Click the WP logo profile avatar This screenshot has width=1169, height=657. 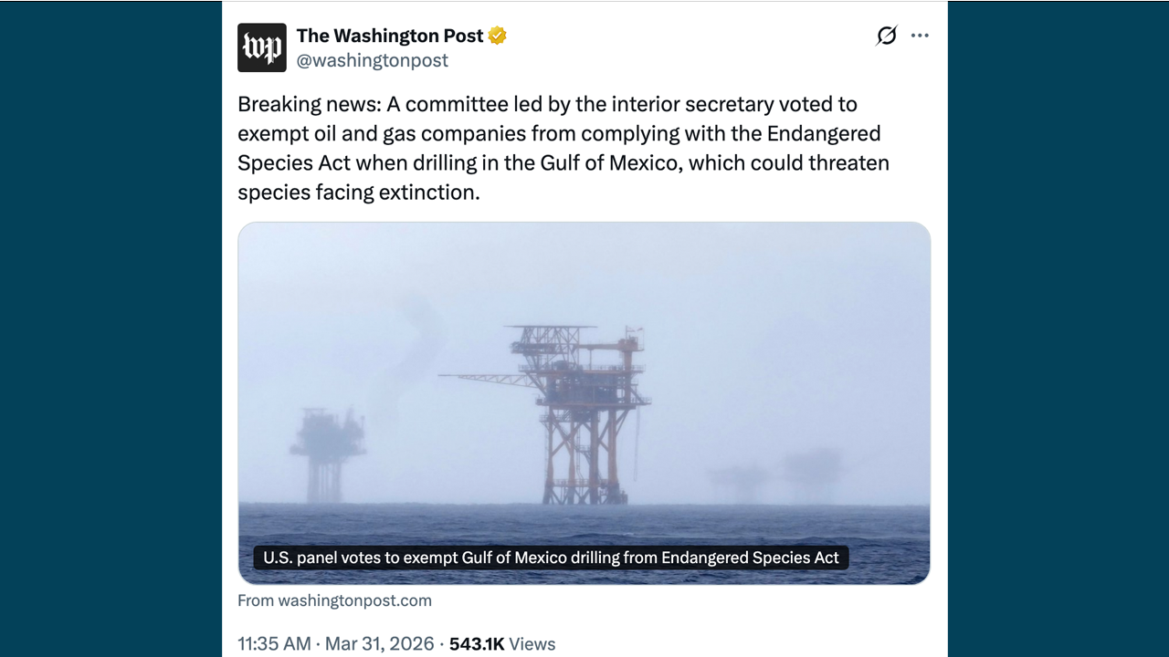tap(261, 47)
